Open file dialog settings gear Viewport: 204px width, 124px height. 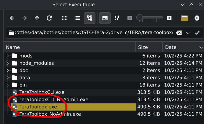point(197,18)
